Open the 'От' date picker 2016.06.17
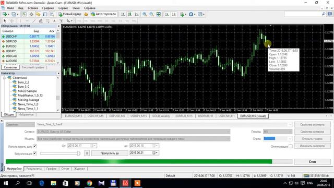Viewport: 334px width, 188px height. click(x=93, y=146)
